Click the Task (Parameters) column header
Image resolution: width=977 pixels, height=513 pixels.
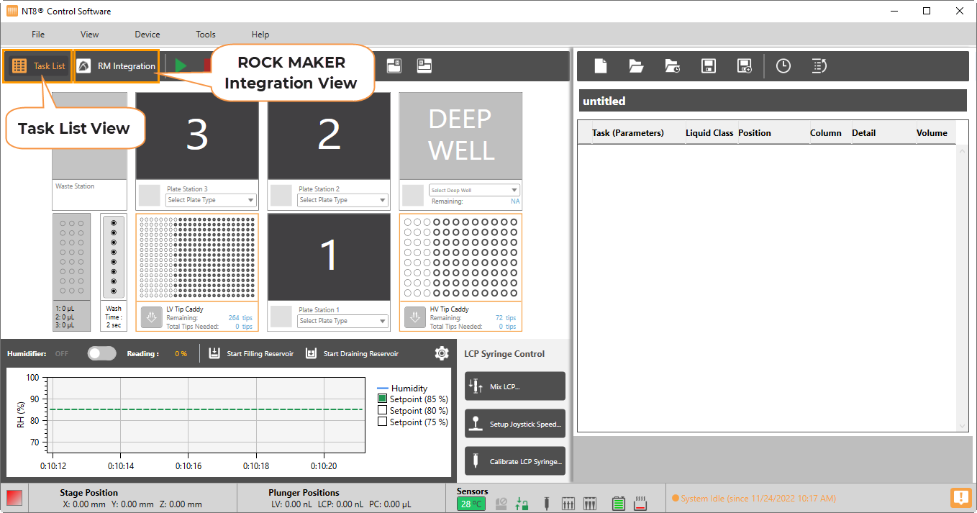[x=628, y=133]
